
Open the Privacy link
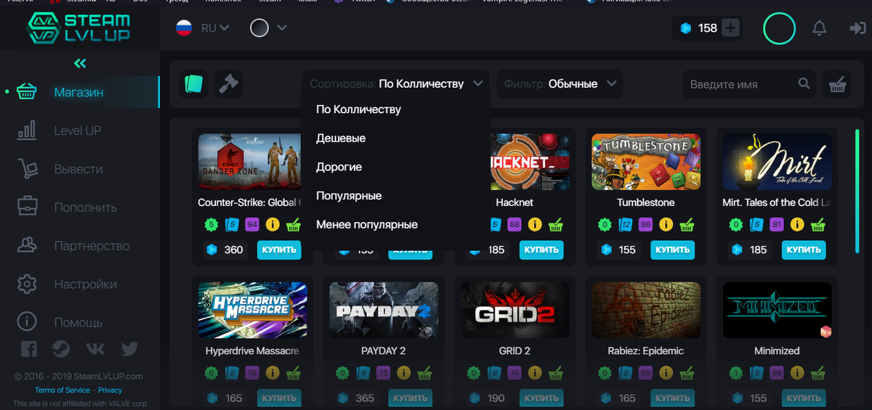[x=110, y=390]
